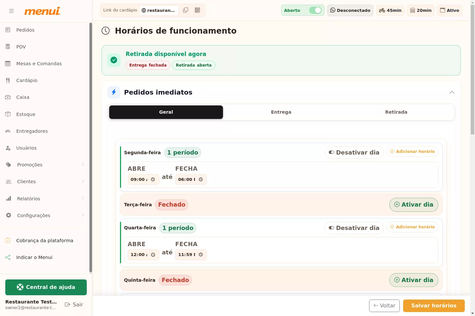
Task: Select the Geral tab
Action: [166, 112]
